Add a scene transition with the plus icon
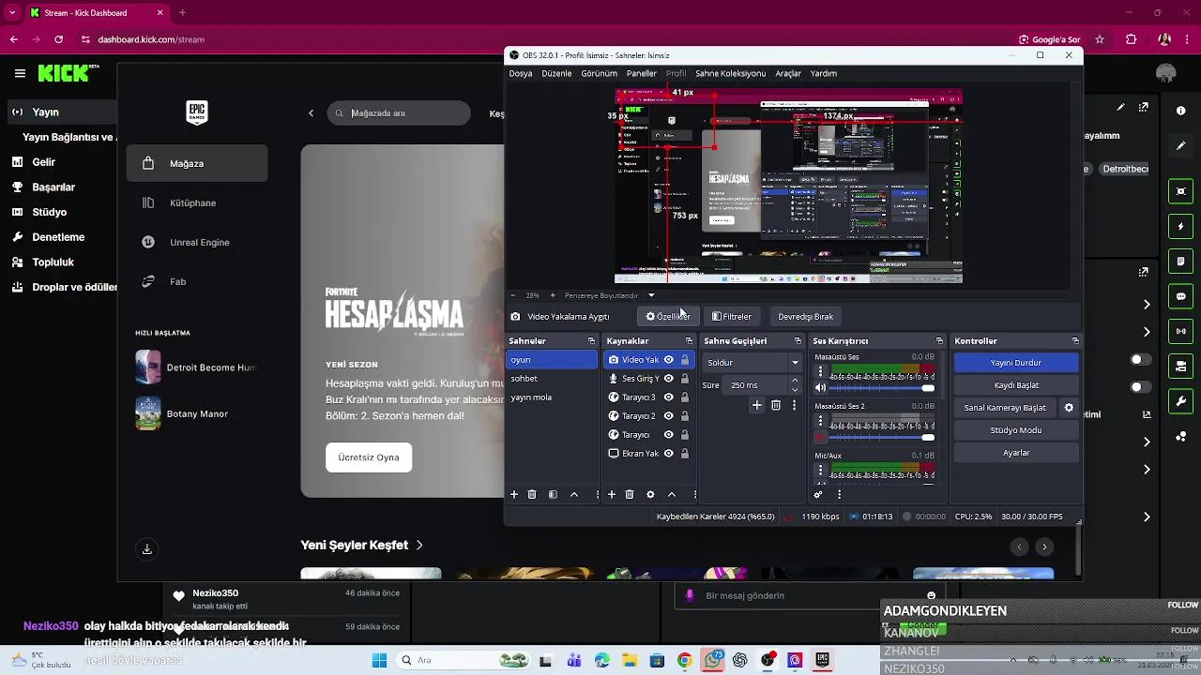 click(x=757, y=405)
